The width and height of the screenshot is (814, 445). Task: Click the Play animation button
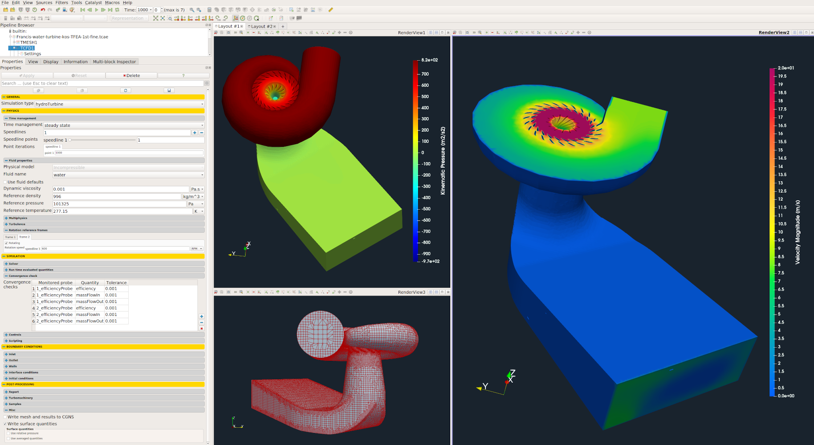point(97,10)
